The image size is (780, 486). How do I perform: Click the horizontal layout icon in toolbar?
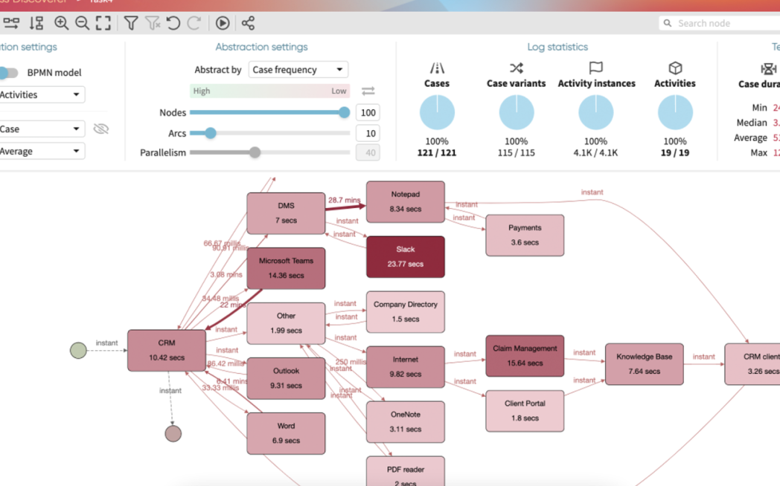(11, 23)
